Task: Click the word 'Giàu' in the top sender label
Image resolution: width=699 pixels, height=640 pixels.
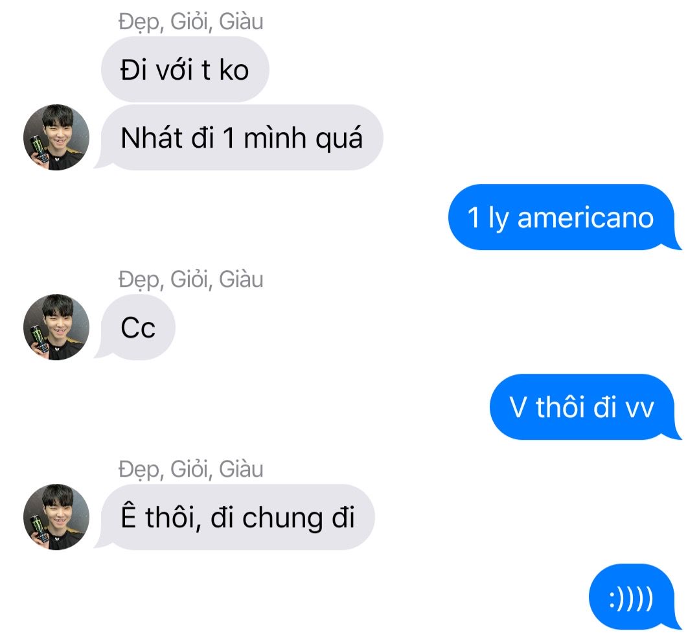Action: 241,22
